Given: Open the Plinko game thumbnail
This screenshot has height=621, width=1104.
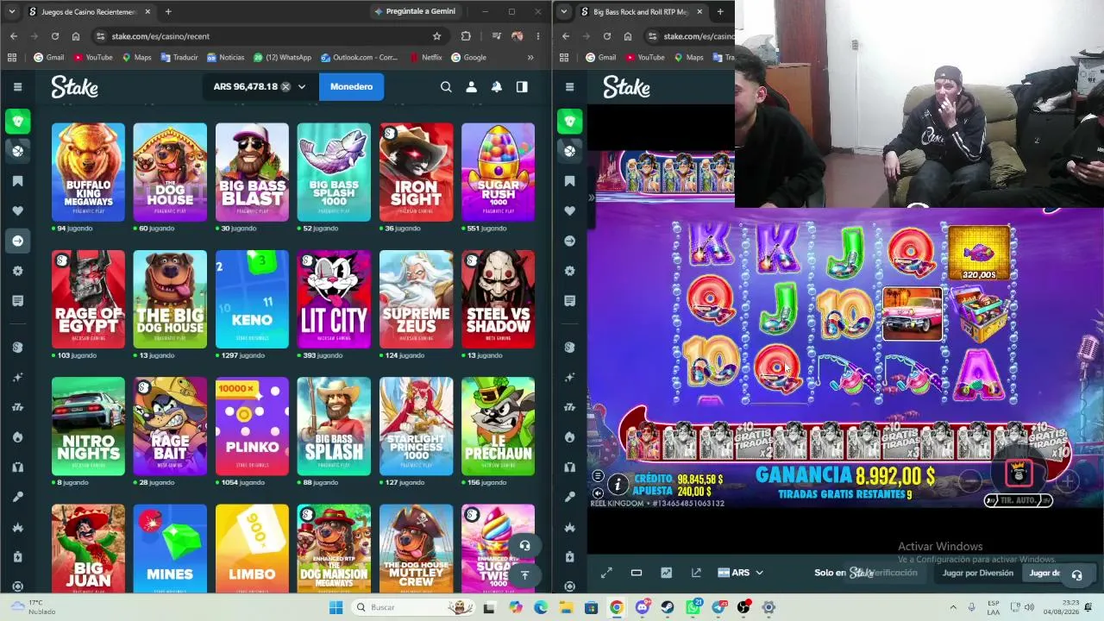Looking at the screenshot, I should tap(252, 426).
